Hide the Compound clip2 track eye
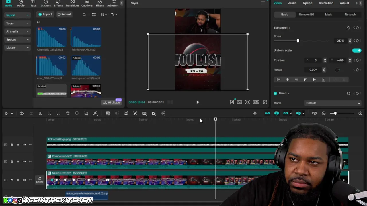 [x=18, y=161]
